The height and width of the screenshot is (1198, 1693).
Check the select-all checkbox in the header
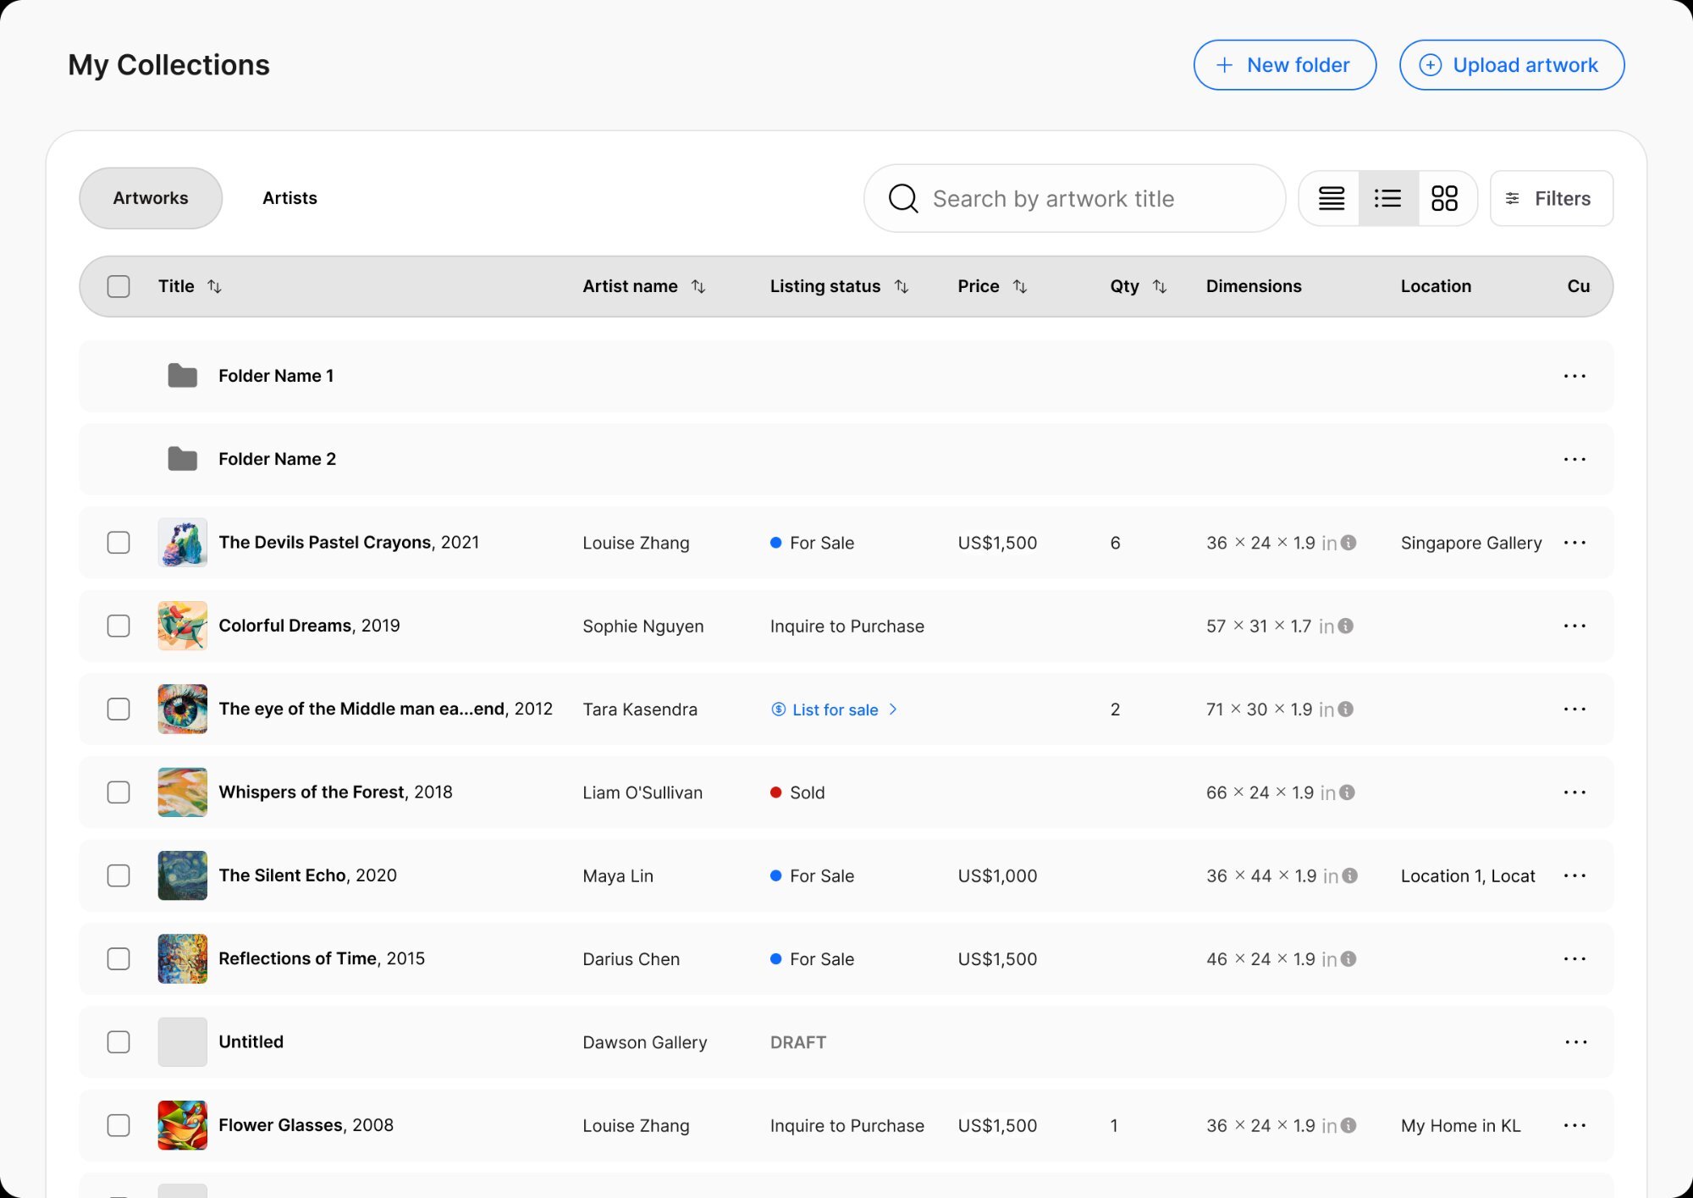119,286
